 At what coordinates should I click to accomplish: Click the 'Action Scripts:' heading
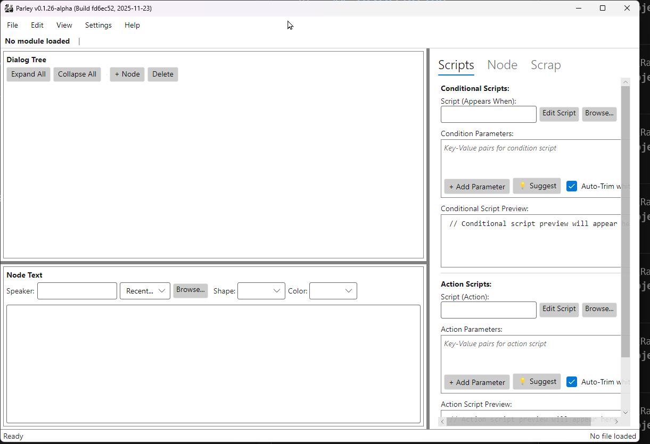[x=466, y=284]
